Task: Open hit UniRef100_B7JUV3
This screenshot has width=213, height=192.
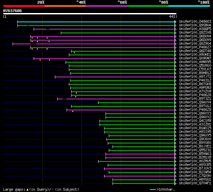Action: point(195,169)
